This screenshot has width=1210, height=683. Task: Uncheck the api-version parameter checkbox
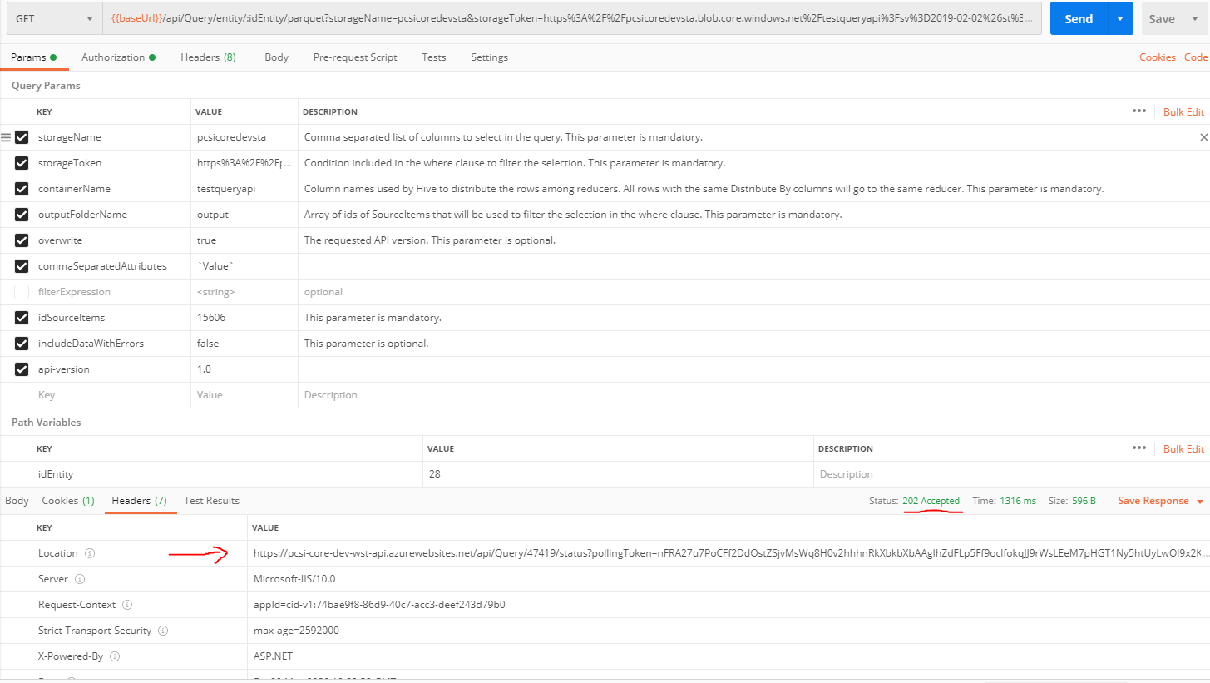pyautogui.click(x=22, y=369)
